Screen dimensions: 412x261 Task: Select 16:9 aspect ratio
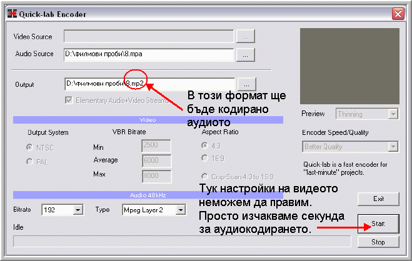tap(204, 158)
